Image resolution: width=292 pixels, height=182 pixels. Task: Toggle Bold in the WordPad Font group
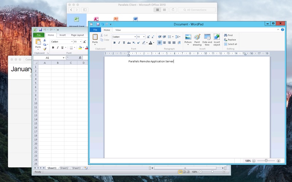tap(114, 43)
